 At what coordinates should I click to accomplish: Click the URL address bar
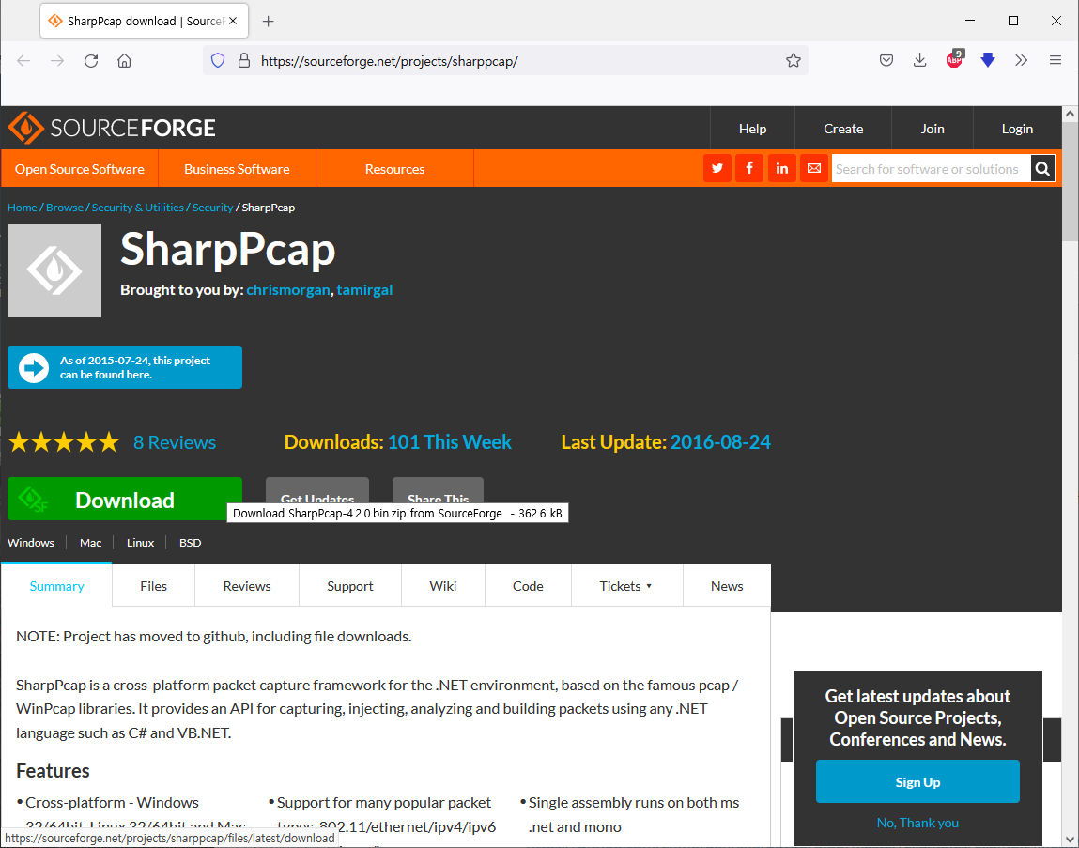pos(506,60)
